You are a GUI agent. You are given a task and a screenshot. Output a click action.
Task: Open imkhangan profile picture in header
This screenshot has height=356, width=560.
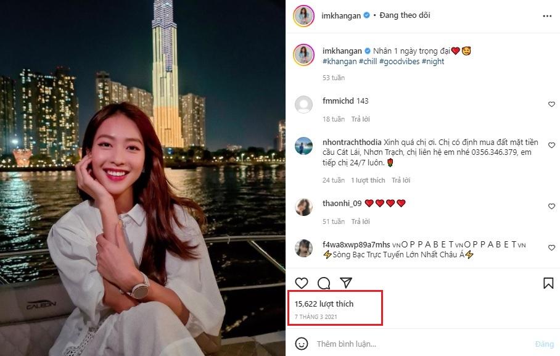pos(303,15)
